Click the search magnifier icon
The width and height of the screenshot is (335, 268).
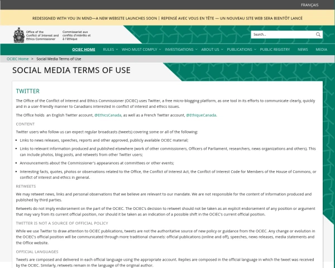point(318,35)
